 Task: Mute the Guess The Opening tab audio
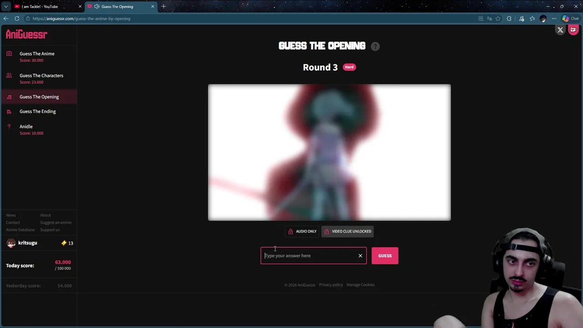pyautogui.click(x=97, y=6)
